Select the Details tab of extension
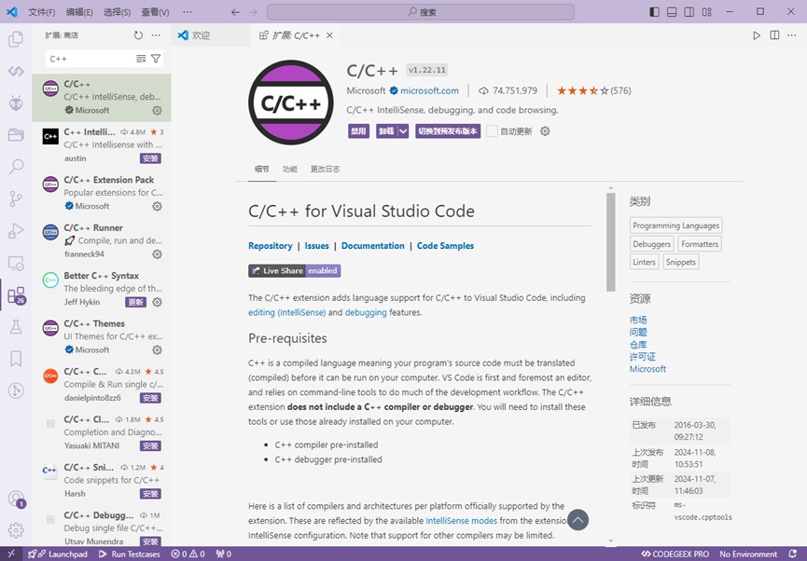Viewport: 807px width, 561px height. click(x=261, y=169)
